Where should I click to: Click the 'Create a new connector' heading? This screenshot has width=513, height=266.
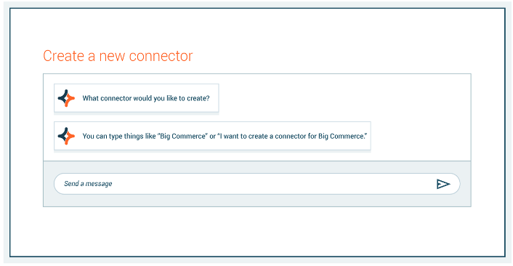pyautogui.click(x=118, y=56)
